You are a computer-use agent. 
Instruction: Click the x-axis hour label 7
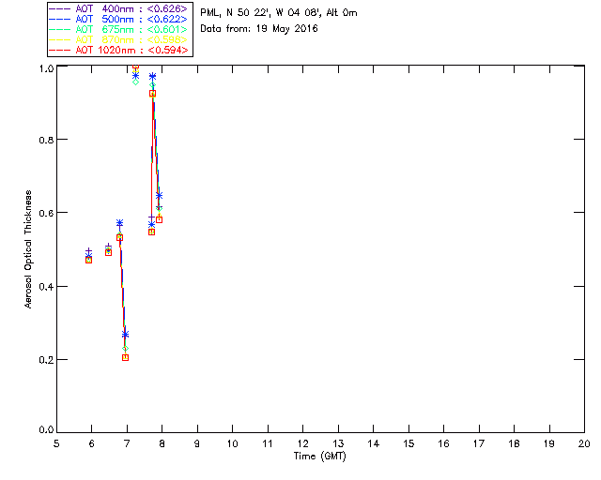pos(127,443)
